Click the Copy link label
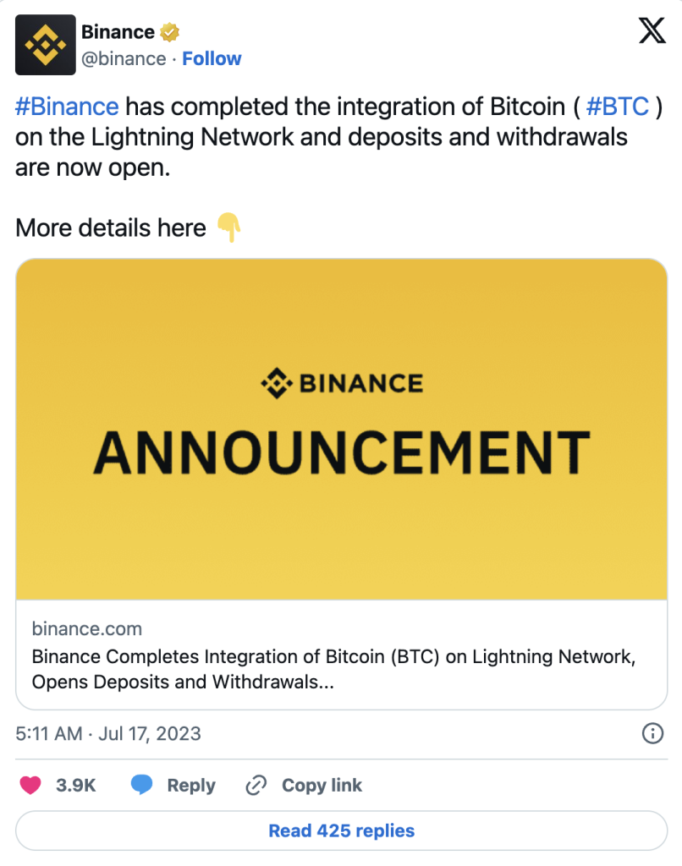The image size is (682, 866). [322, 785]
